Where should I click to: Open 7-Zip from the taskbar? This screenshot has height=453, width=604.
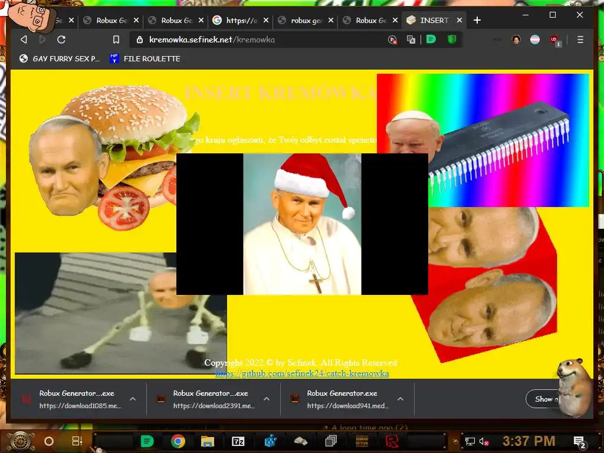238,441
